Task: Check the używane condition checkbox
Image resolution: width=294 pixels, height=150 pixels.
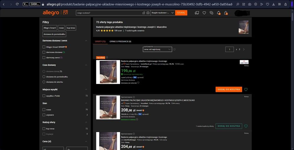Action: (44, 115)
